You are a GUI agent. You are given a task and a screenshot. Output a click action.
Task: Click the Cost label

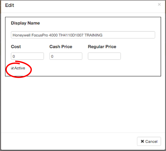tap(16, 47)
